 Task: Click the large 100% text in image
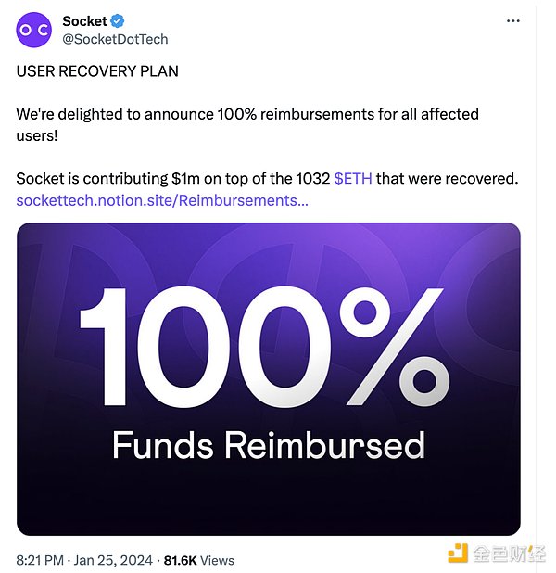(x=264, y=337)
